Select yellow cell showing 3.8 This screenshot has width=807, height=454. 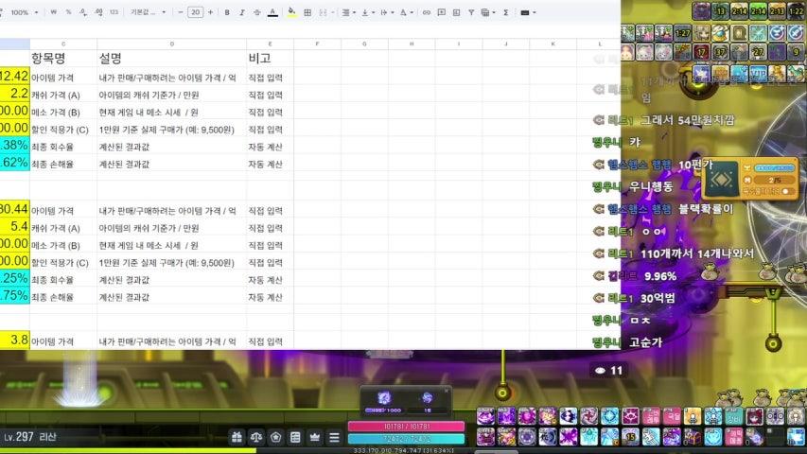pos(14,340)
